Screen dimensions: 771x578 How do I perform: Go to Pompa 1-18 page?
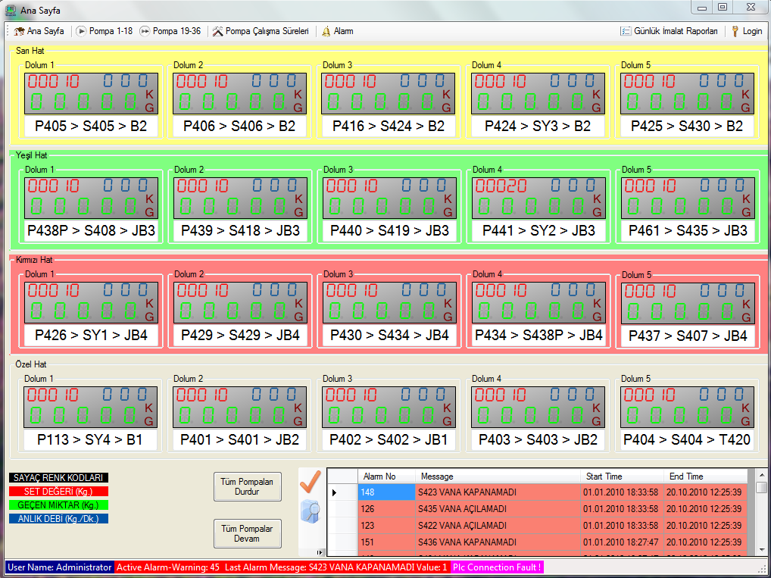click(x=105, y=31)
